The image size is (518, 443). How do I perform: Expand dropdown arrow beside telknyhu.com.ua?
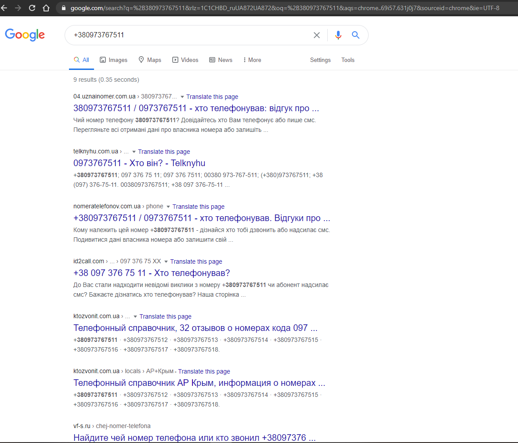tap(134, 152)
